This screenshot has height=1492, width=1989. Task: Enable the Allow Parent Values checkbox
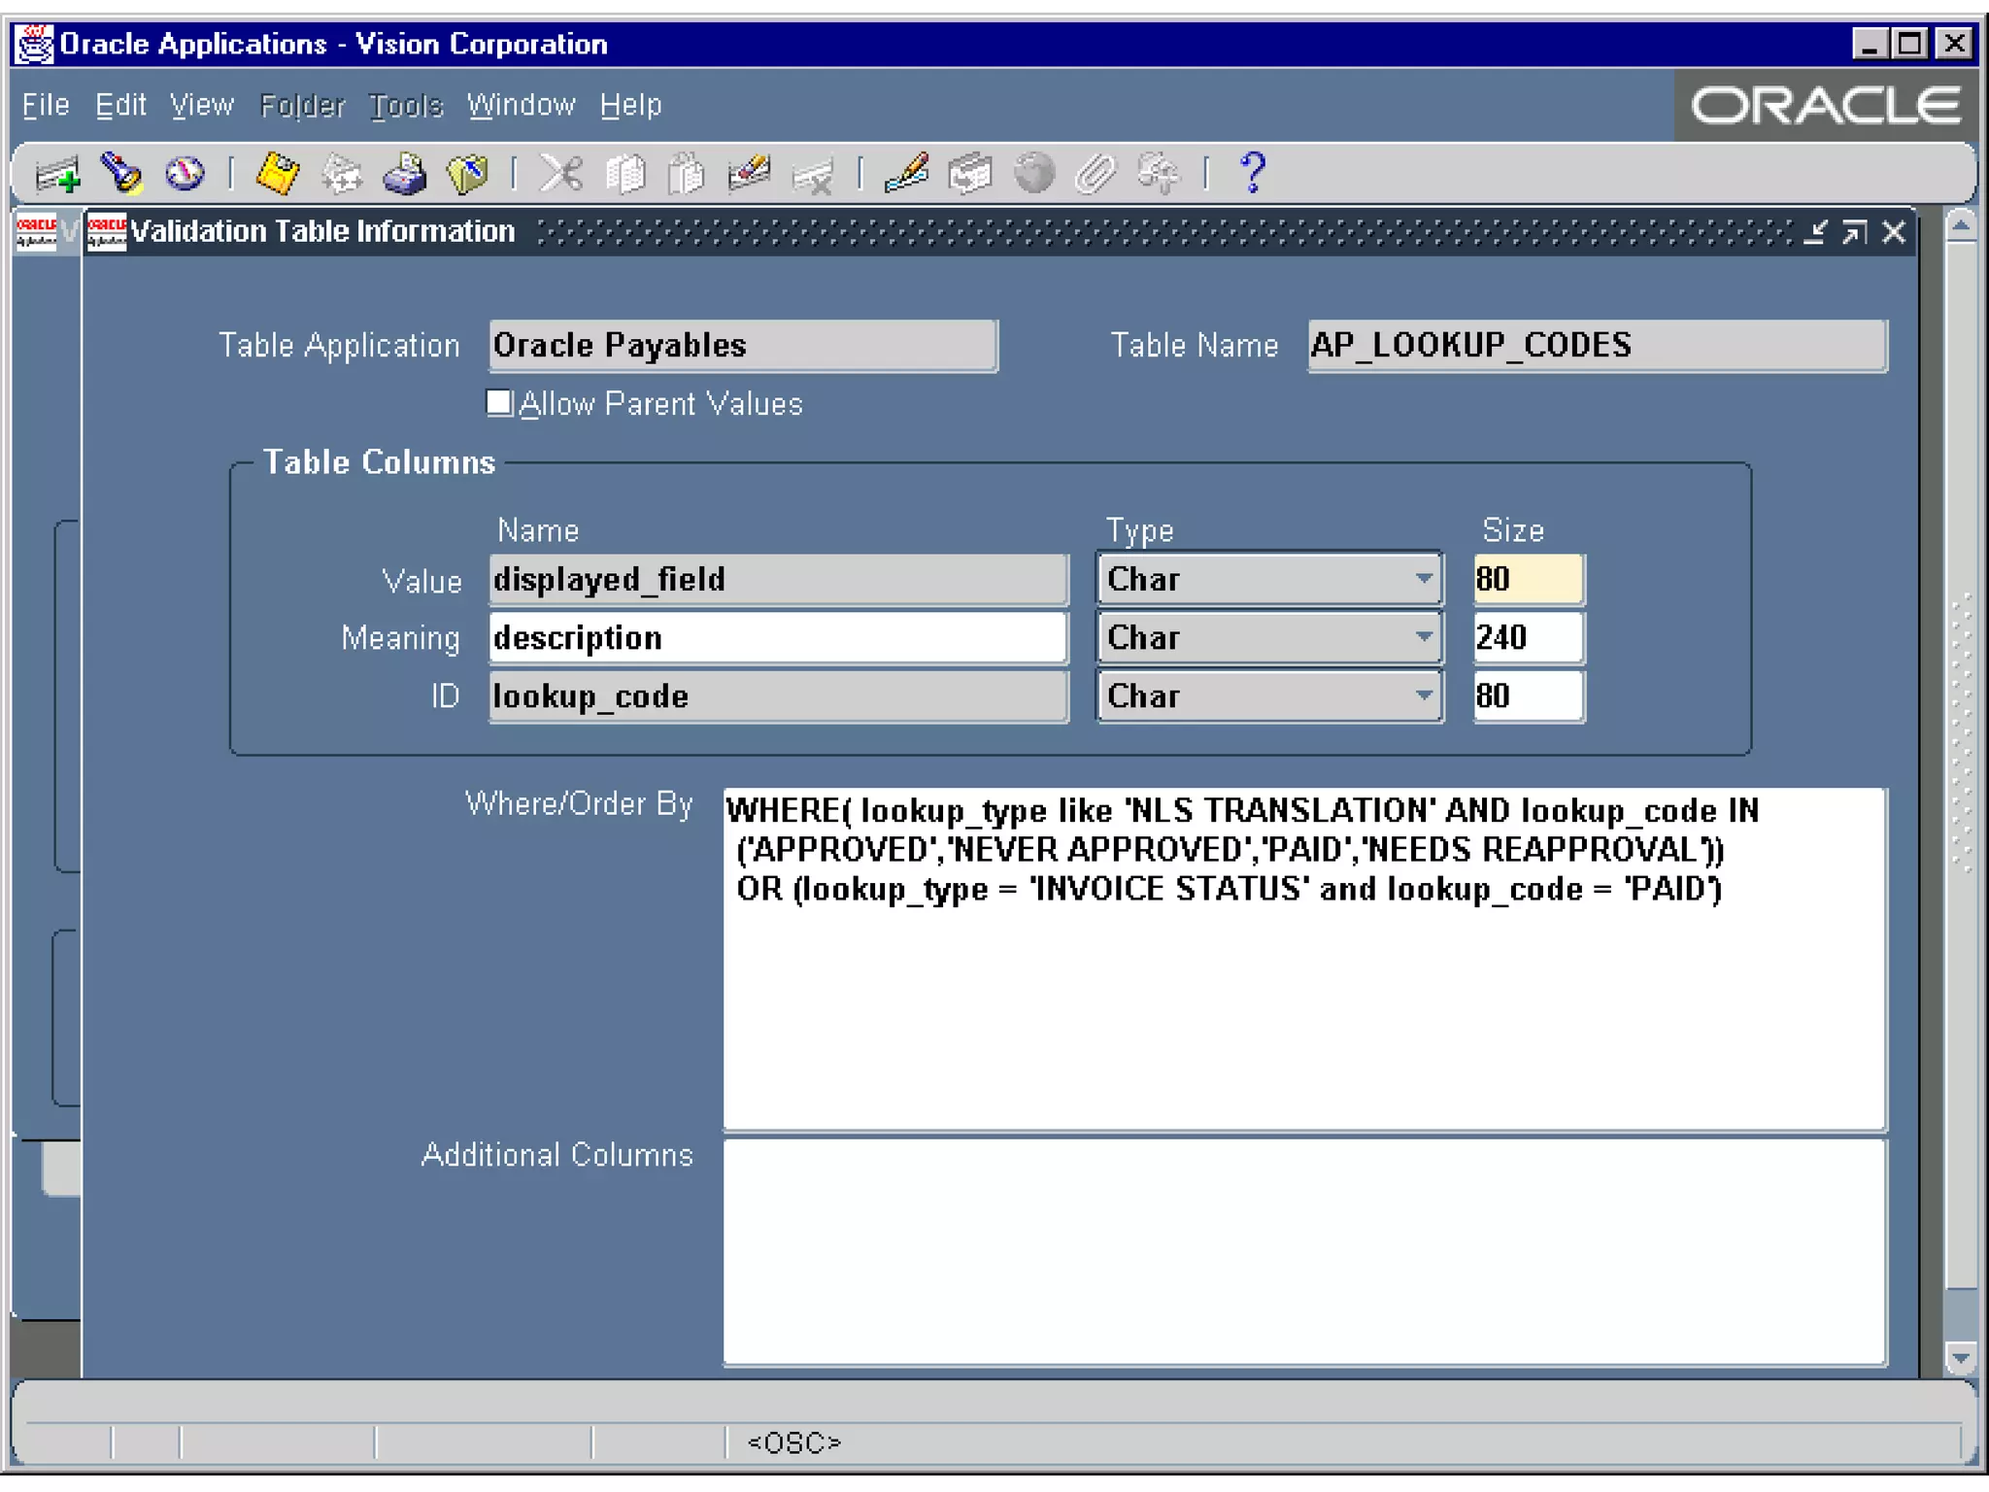pyautogui.click(x=499, y=402)
